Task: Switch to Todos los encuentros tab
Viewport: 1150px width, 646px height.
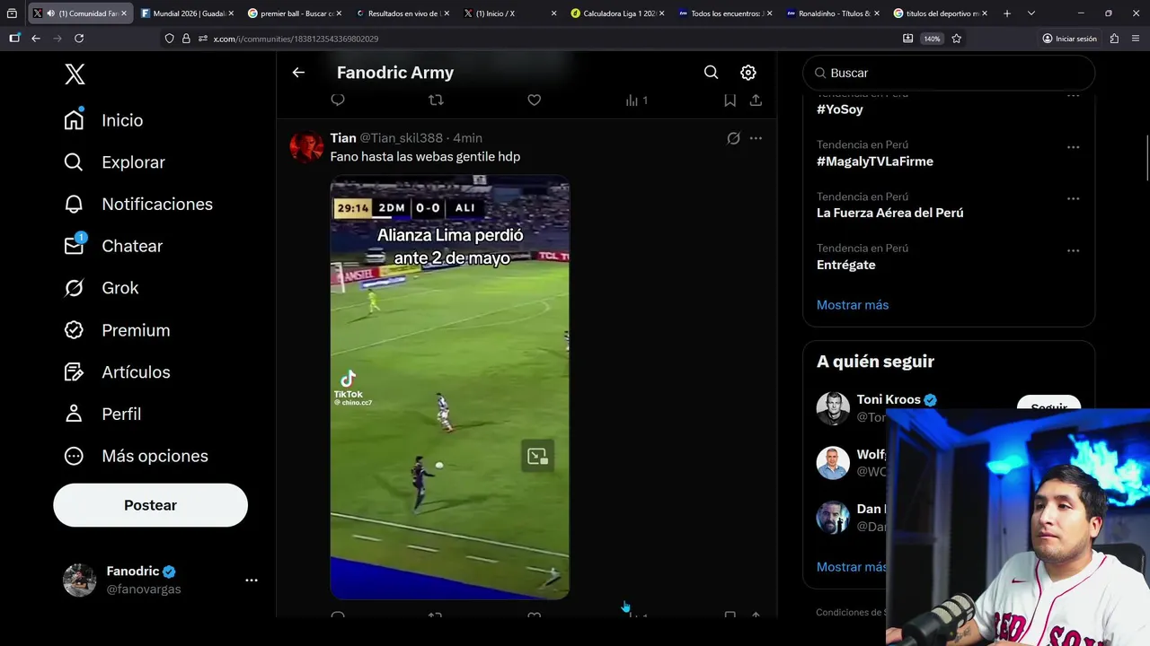Action: pos(724,13)
